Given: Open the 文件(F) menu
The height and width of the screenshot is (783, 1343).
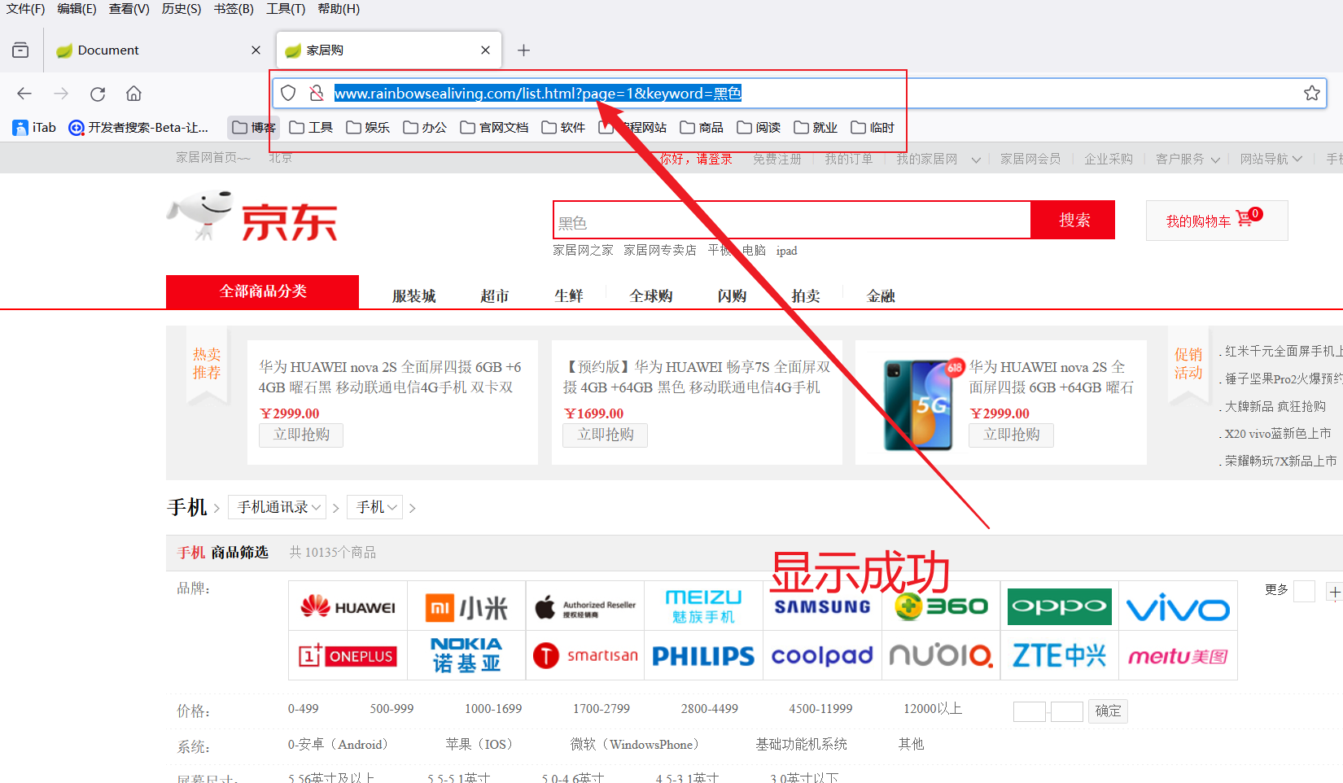Looking at the screenshot, I should [25, 9].
